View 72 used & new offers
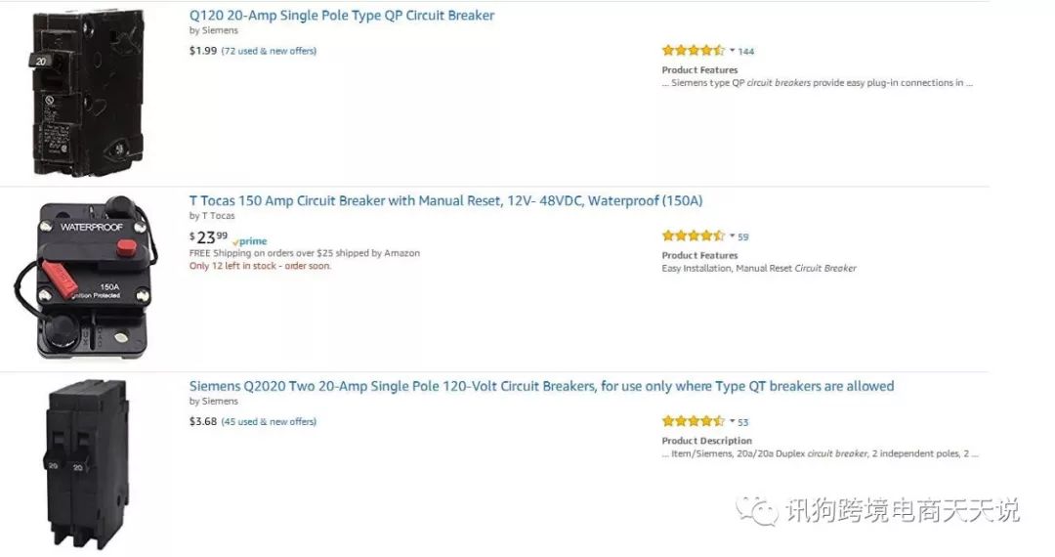The width and height of the screenshot is (1055, 557). [269, 51]
